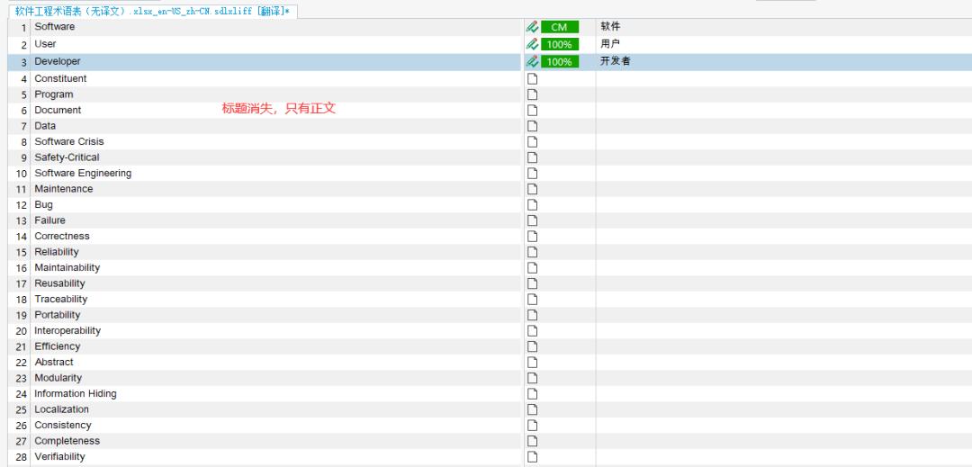Click untranslated status icon for Correctness segment

tap(532, 237)
